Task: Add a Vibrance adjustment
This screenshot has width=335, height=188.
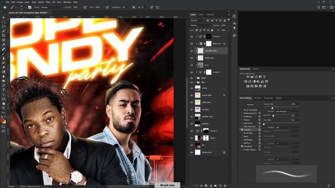Action: 264,77
